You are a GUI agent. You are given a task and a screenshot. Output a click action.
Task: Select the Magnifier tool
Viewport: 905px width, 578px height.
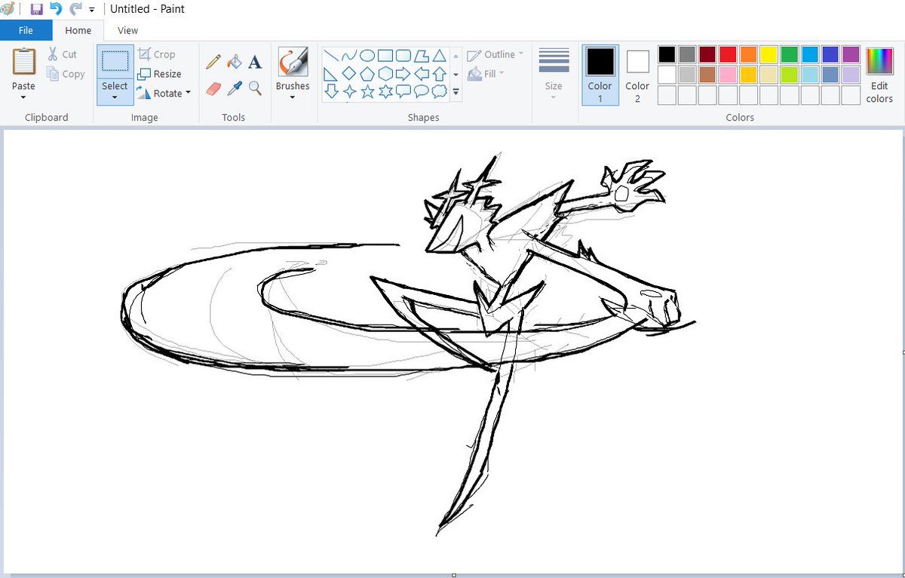[x=255, y=88]
